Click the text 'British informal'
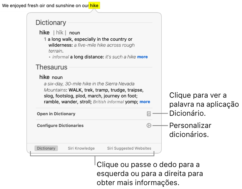Image resolution: width=242 pixels, height=189 pixels. click(108, 102)
